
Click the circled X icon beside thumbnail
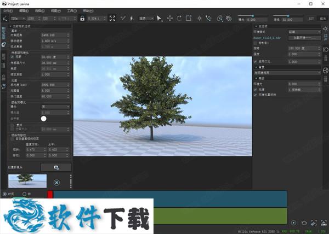coord(56,182)
